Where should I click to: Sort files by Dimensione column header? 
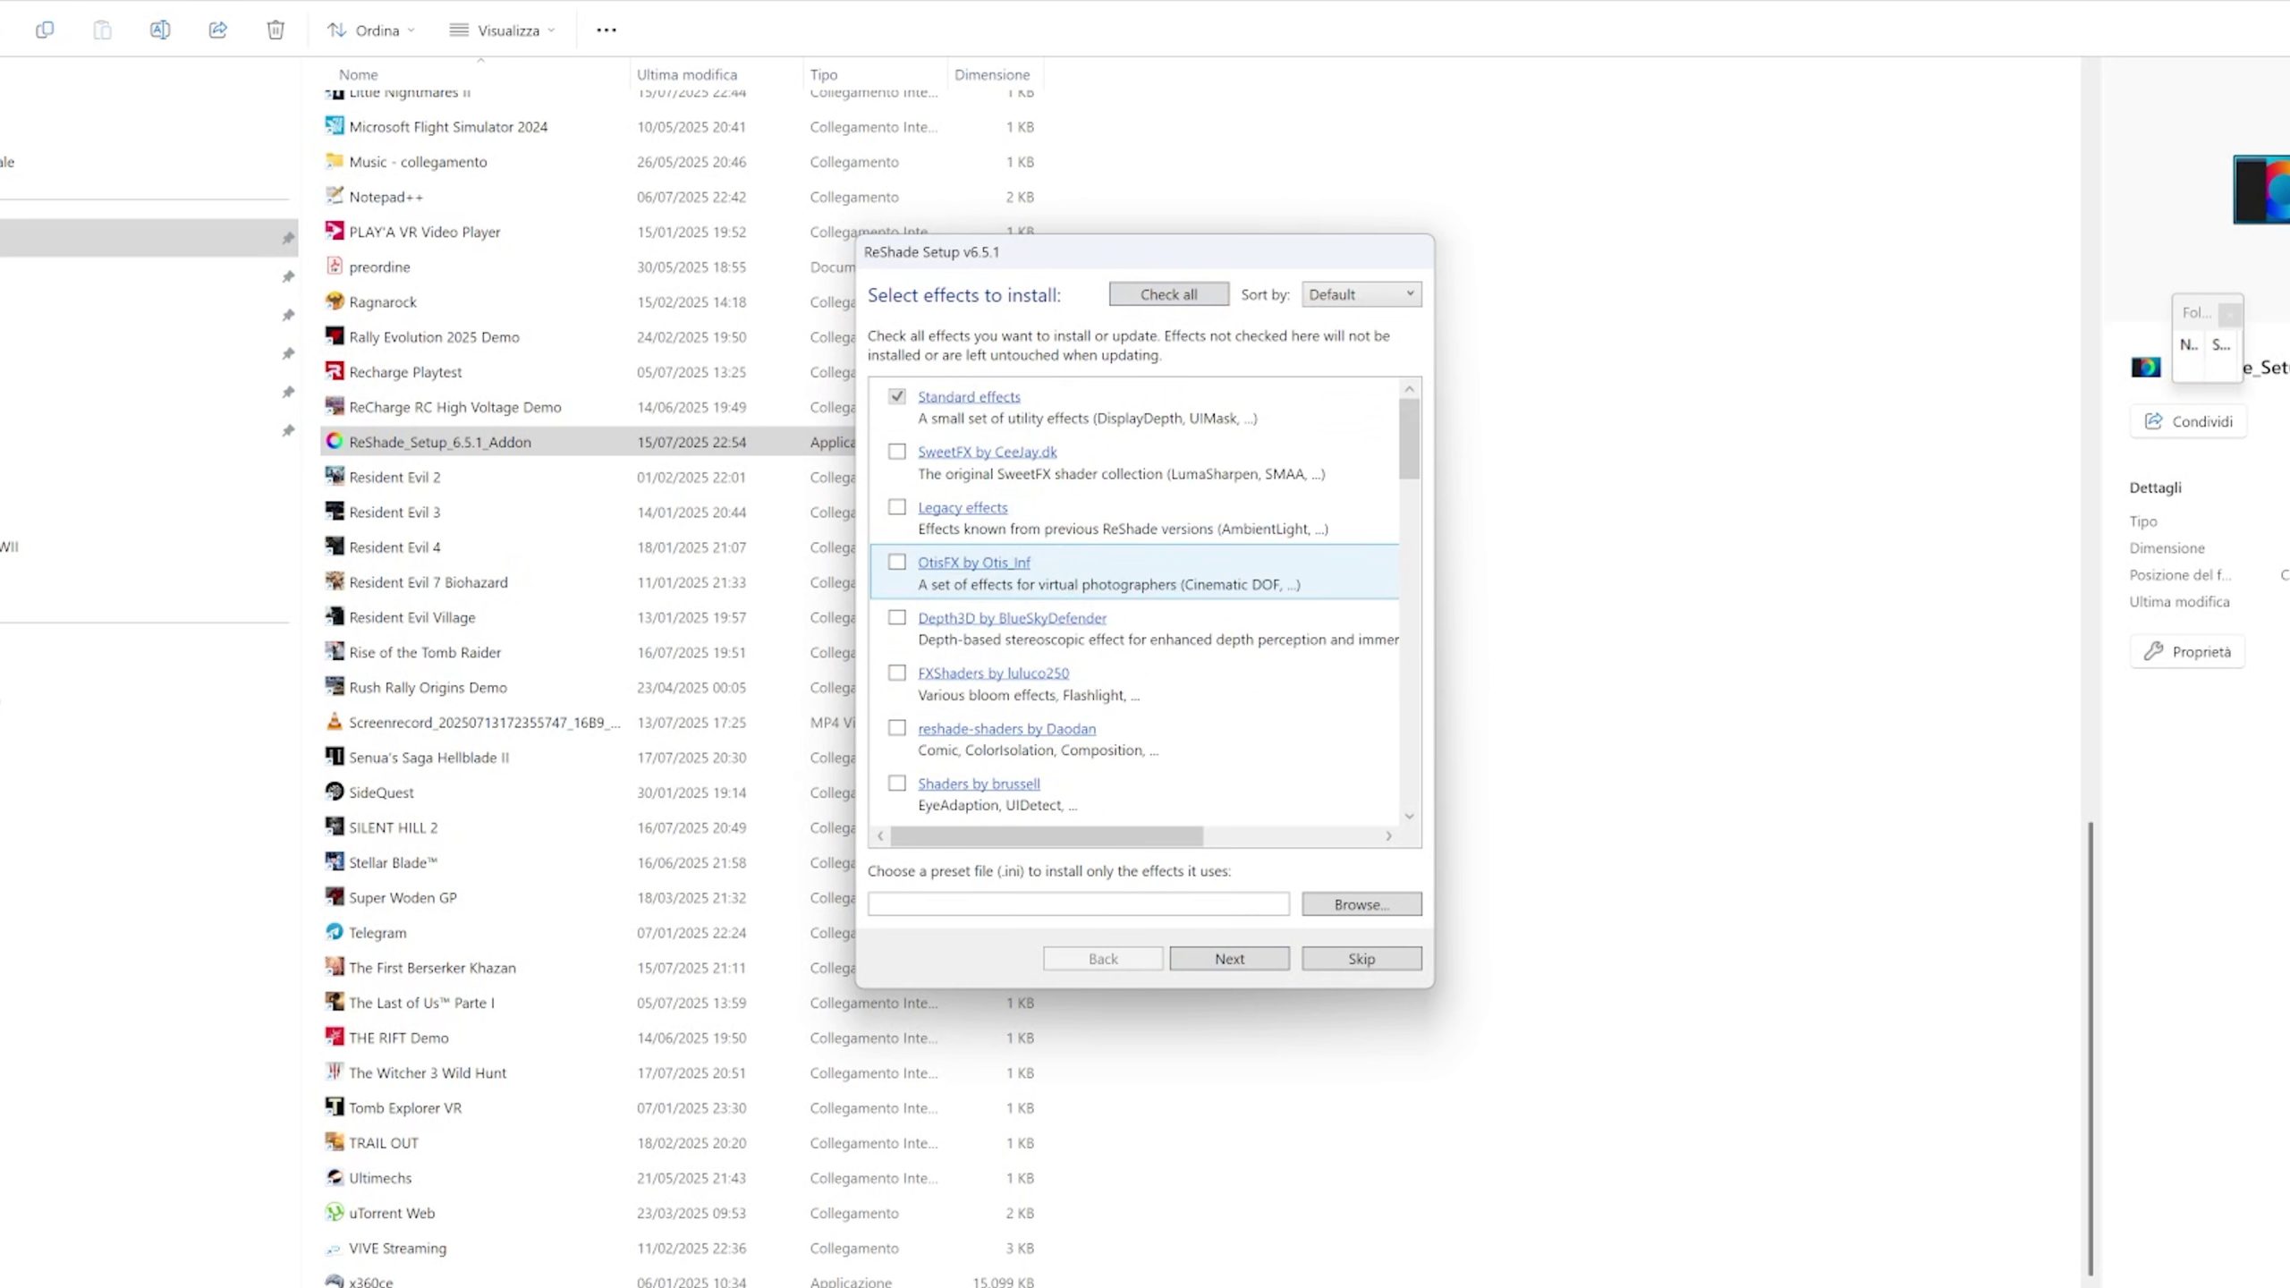click(991, 74)
